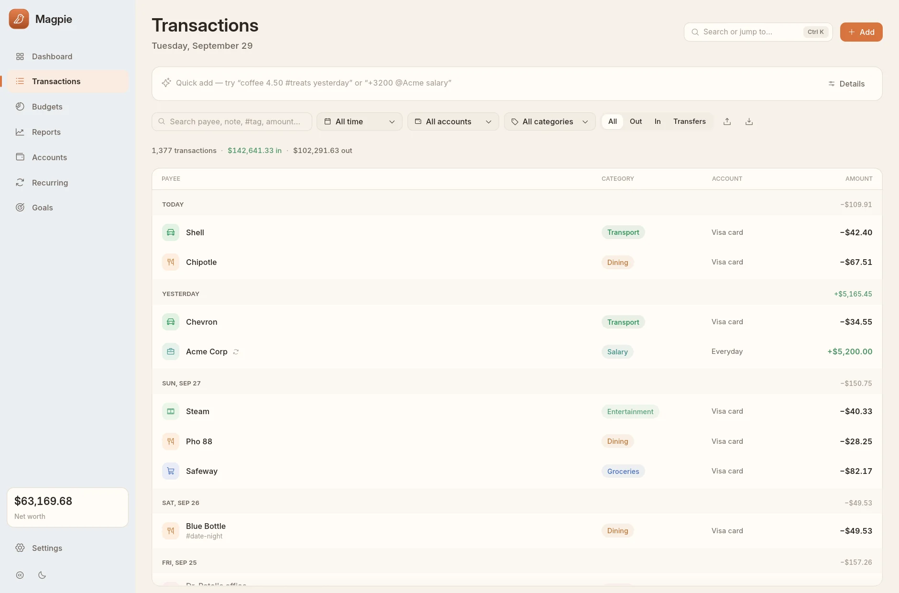Select the Out filter tab
Screen dimensions: 899x593
[x=636, y=121]
